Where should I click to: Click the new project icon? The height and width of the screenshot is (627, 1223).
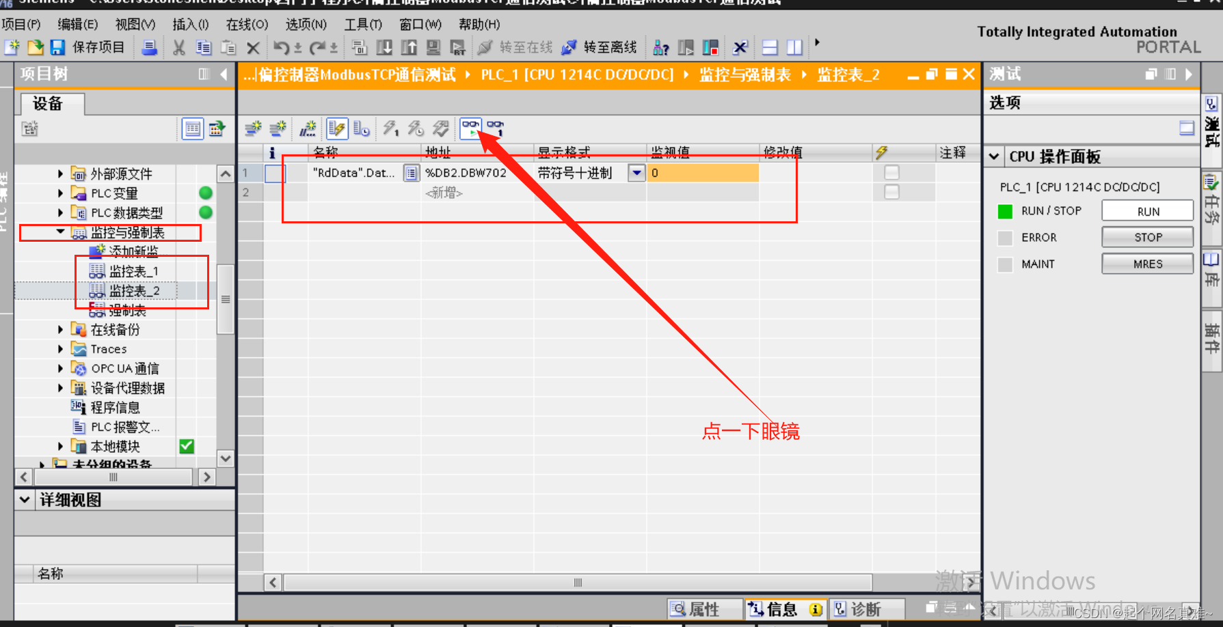(x=12, y=47)
